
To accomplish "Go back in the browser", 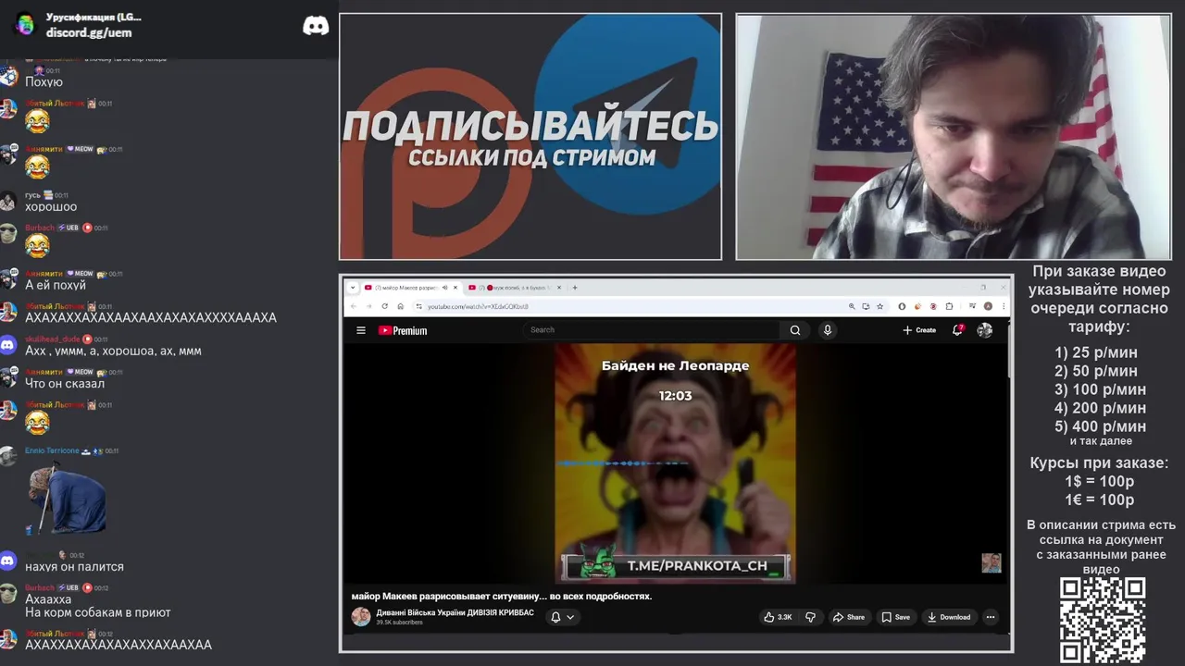I will [x=354, y=306].
